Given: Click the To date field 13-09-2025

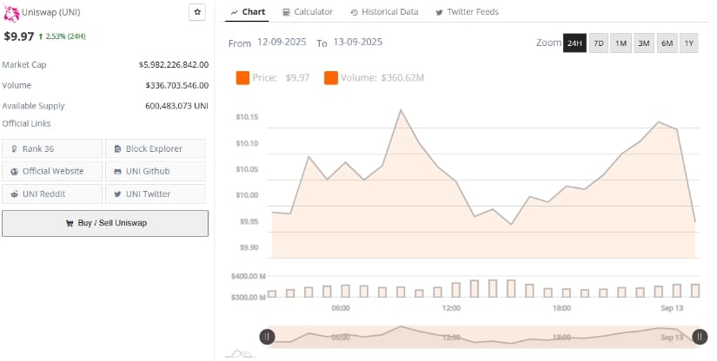Looking at the screenshot, I should [357, 42].
